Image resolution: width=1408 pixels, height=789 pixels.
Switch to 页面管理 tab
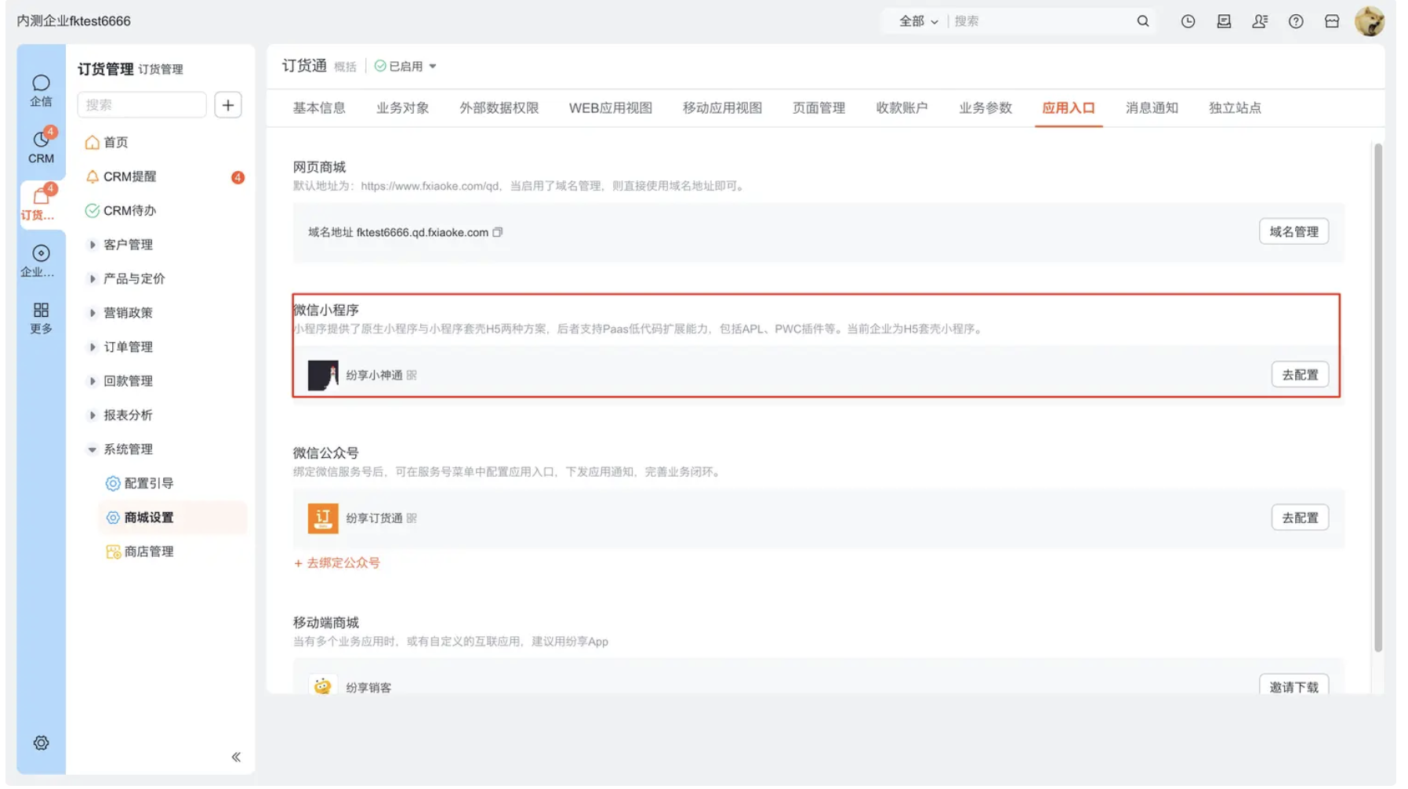tap(818, 108)
